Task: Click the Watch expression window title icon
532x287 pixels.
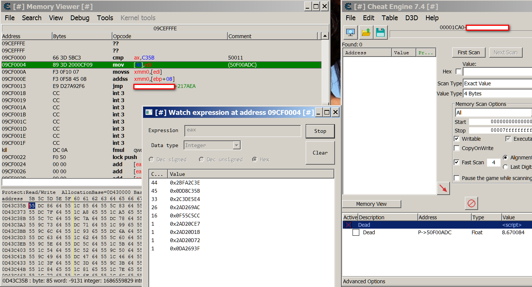Action: tap(149, 112)
